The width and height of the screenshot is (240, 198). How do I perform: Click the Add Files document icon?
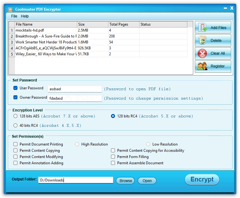pyautogui.click(x=203, y=27)
